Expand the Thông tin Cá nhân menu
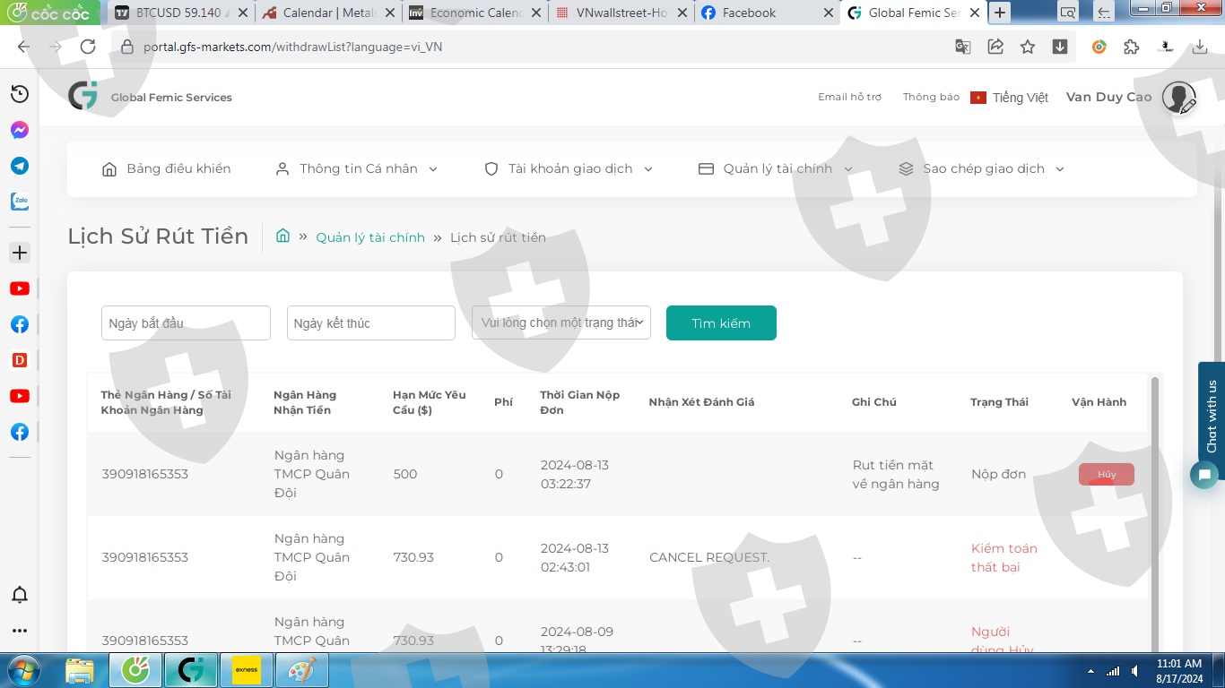The height and width of the screenshot is (688, 1225). point(356,168)
